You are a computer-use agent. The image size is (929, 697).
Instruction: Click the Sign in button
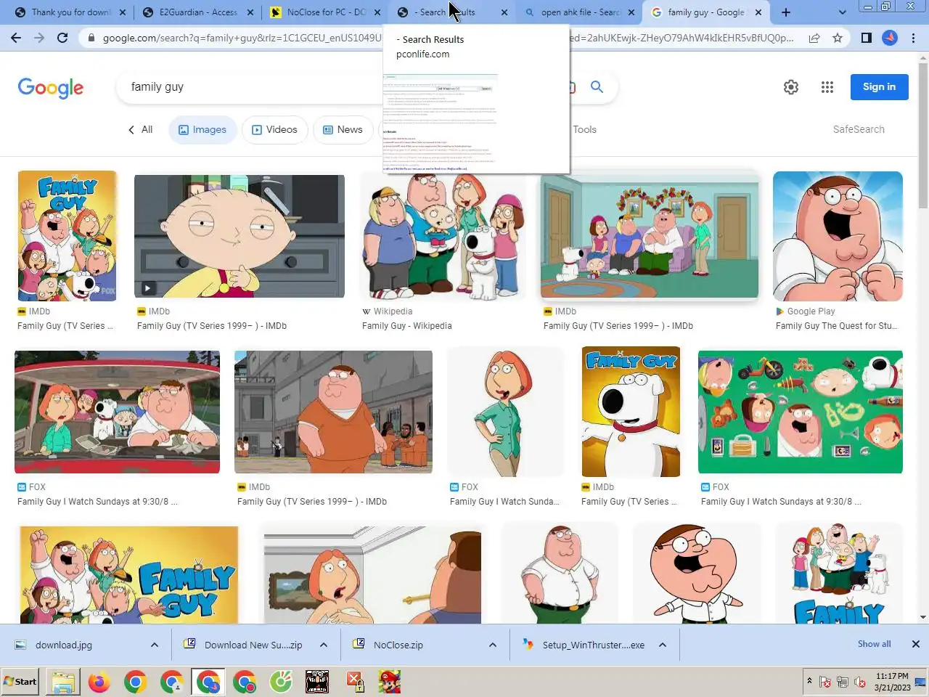879,86
